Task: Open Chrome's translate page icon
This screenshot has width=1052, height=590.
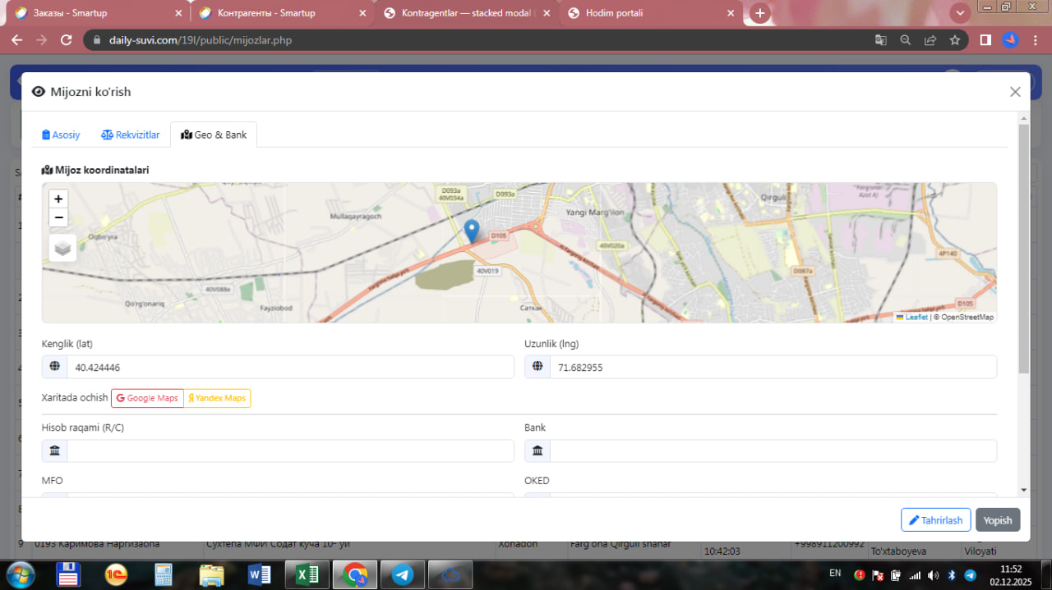Action: click(x=880, y=40)
